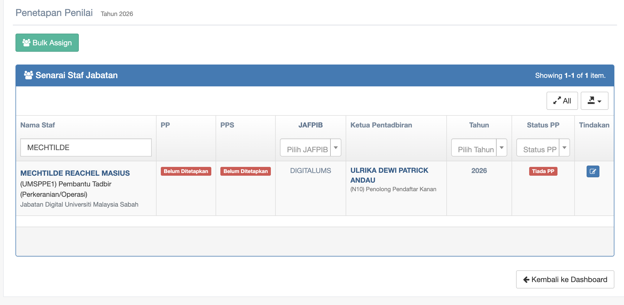Click the Nama Staf search input field

tap(86, 147)
